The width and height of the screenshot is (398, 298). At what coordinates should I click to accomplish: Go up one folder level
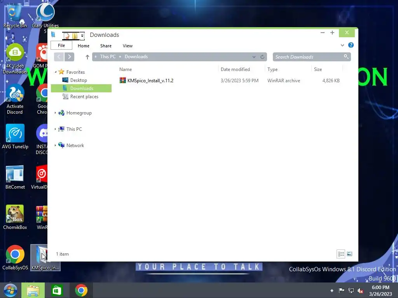pos(87,57)
